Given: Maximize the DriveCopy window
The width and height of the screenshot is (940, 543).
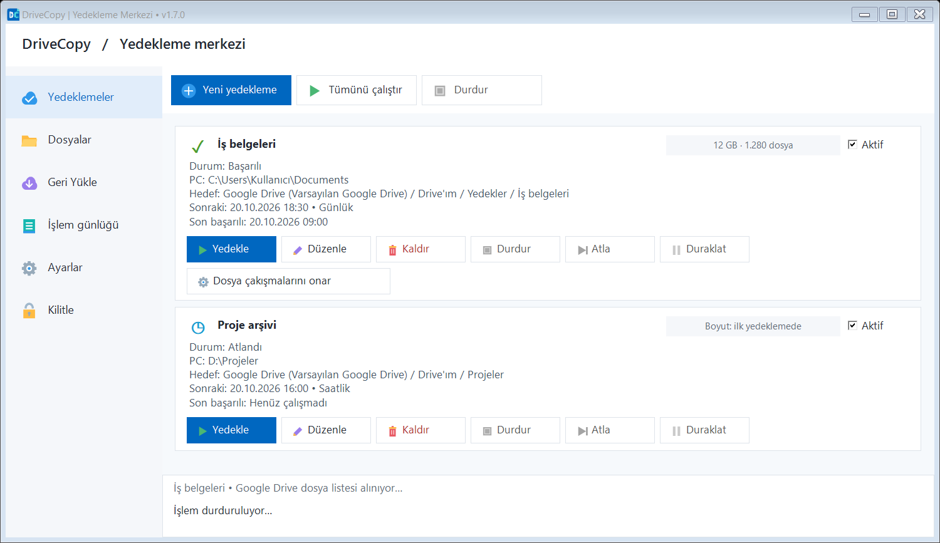Looking at the screenshot, I should tap(892, 14).
